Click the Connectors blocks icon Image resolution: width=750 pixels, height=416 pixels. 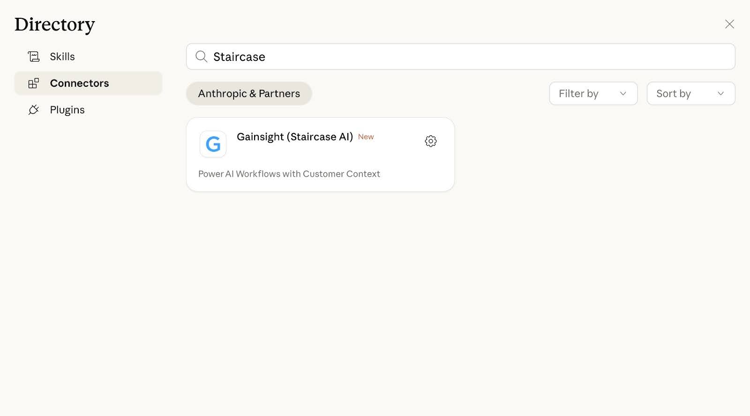(34, 83)
